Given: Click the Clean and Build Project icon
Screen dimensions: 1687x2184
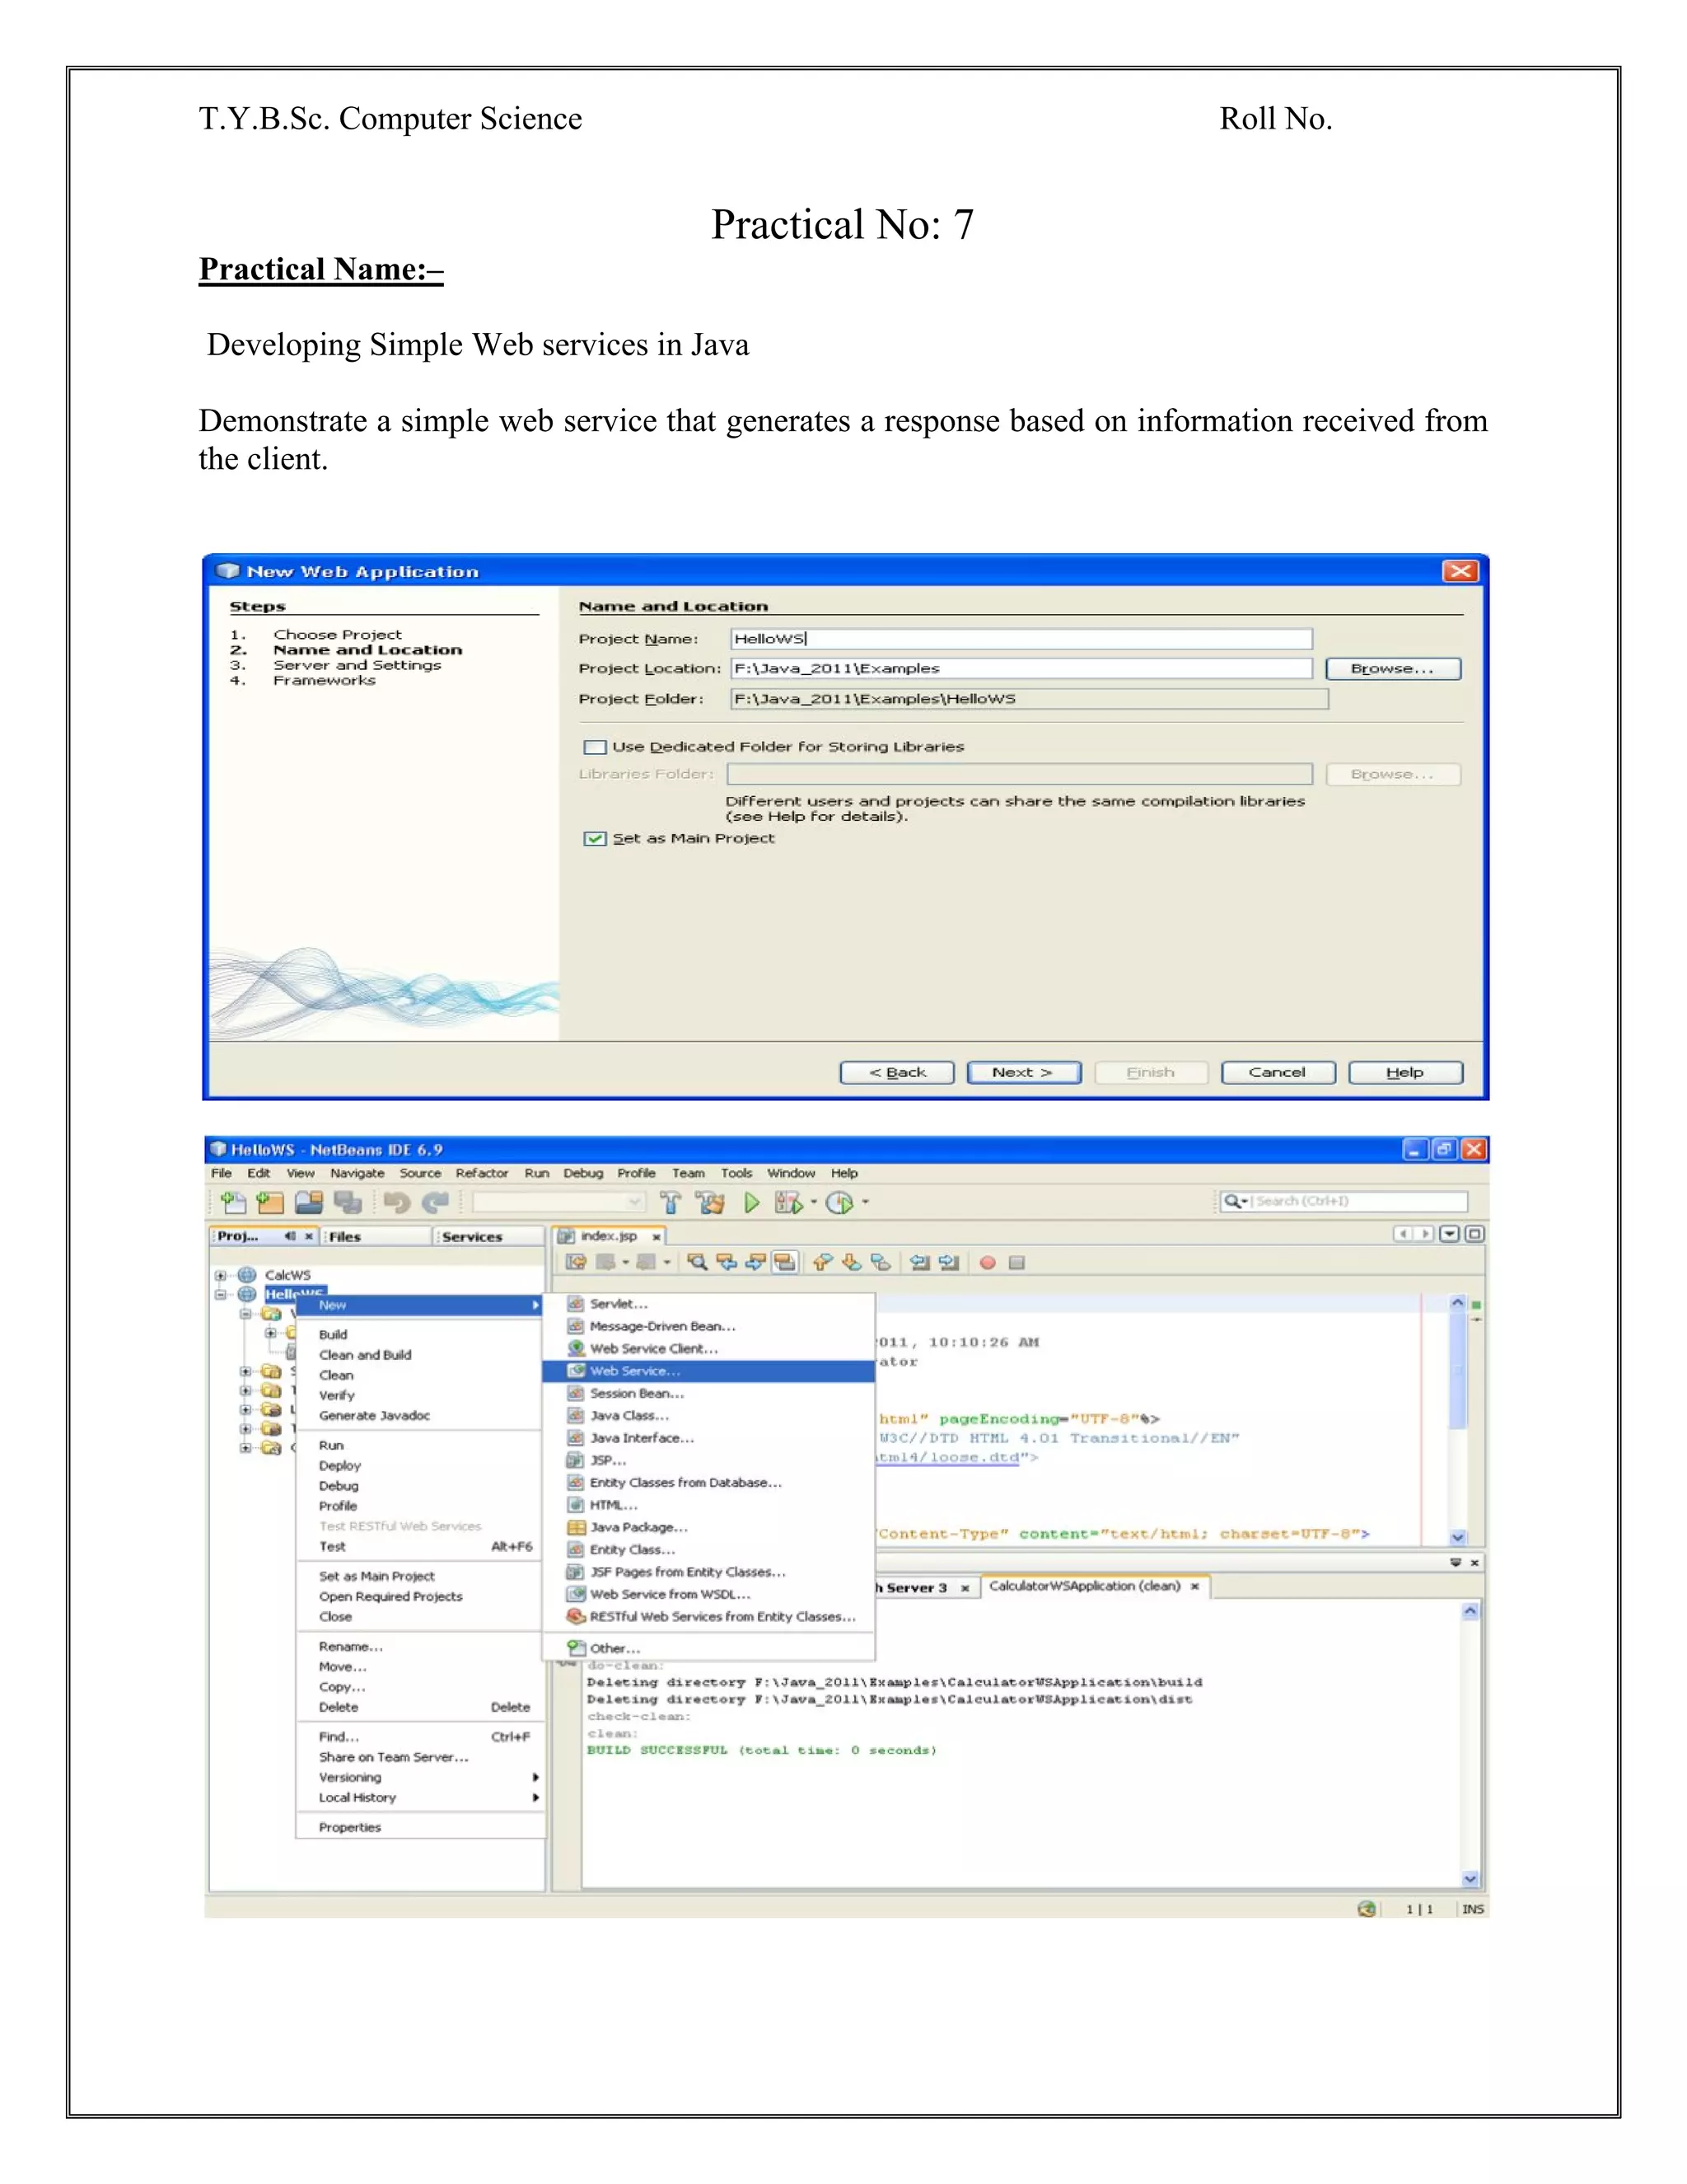Looking at the screenshot, I should pos(711,1202).
